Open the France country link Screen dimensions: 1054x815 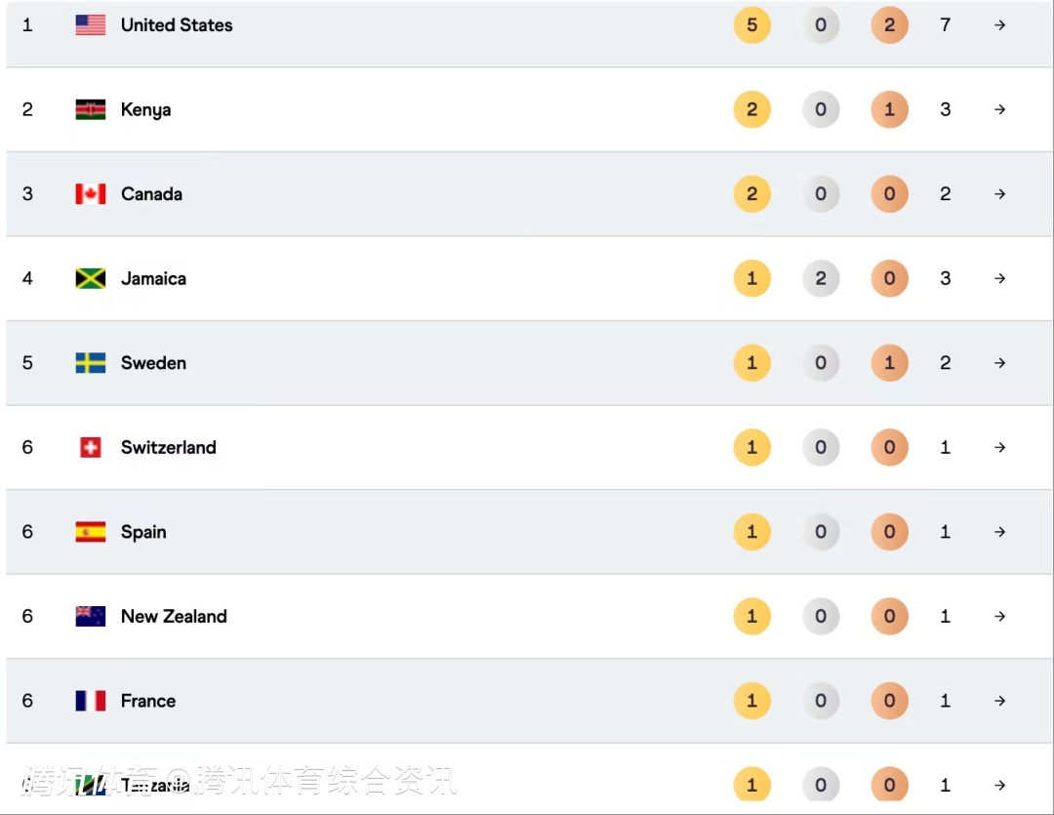coord(148,701)
